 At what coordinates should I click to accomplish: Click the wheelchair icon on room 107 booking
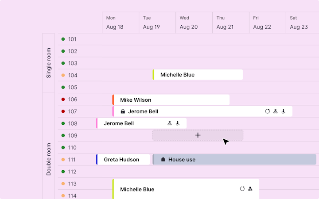tap(284, 111)
